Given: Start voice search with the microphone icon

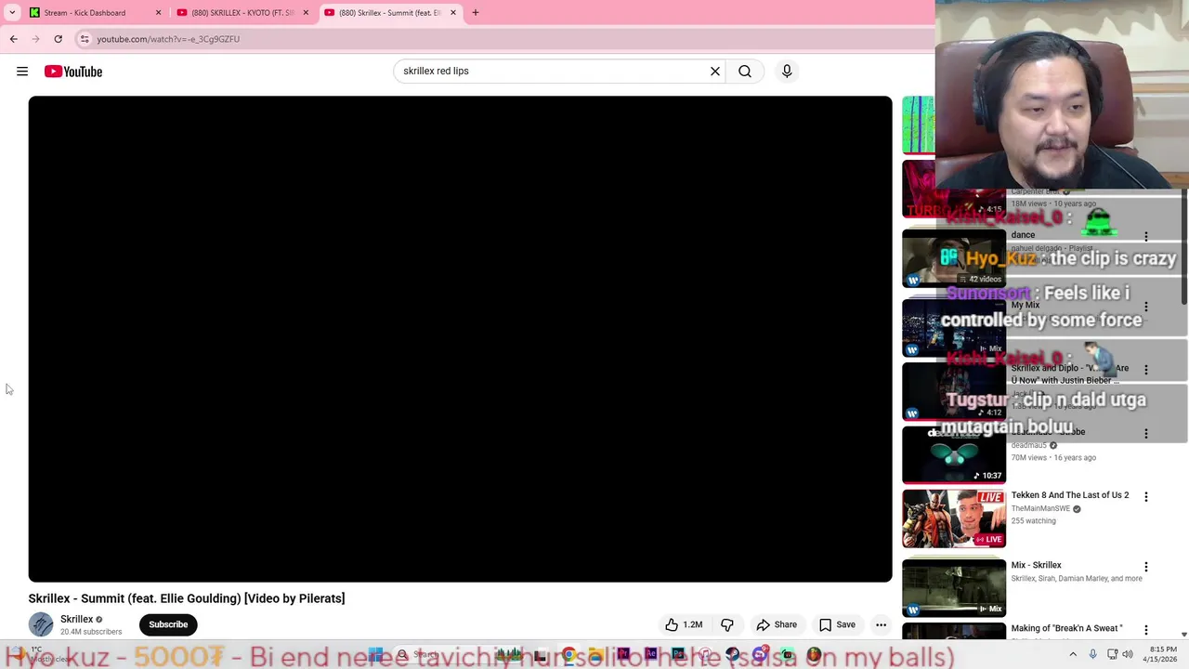Looking at the screenshot, I should click(787, 71).
